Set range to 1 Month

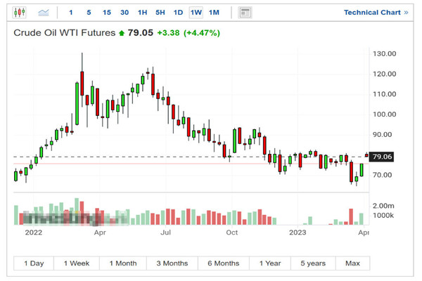[123, 263]
